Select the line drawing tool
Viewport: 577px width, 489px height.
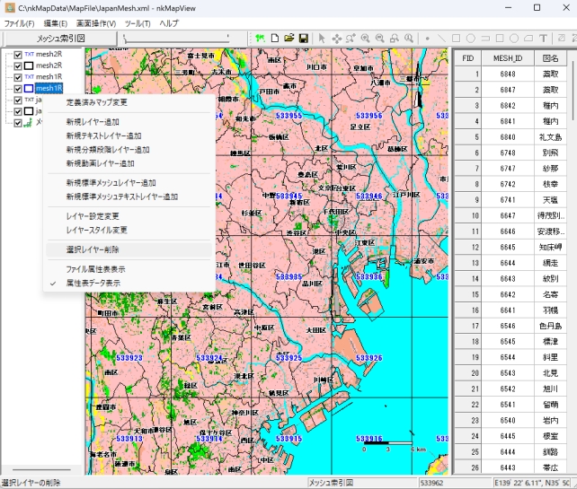[442, 39]
